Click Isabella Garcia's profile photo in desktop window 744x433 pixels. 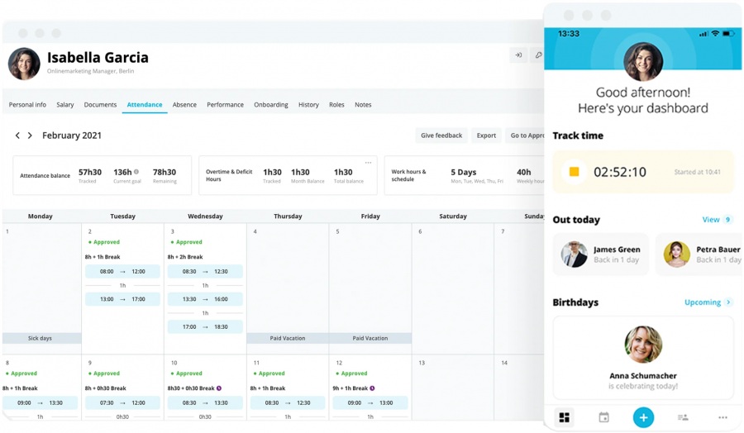tap(24, 64)
